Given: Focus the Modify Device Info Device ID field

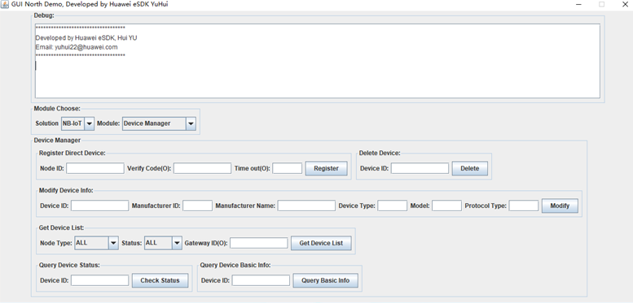Looking at the screenshot, I should [99, 206].
